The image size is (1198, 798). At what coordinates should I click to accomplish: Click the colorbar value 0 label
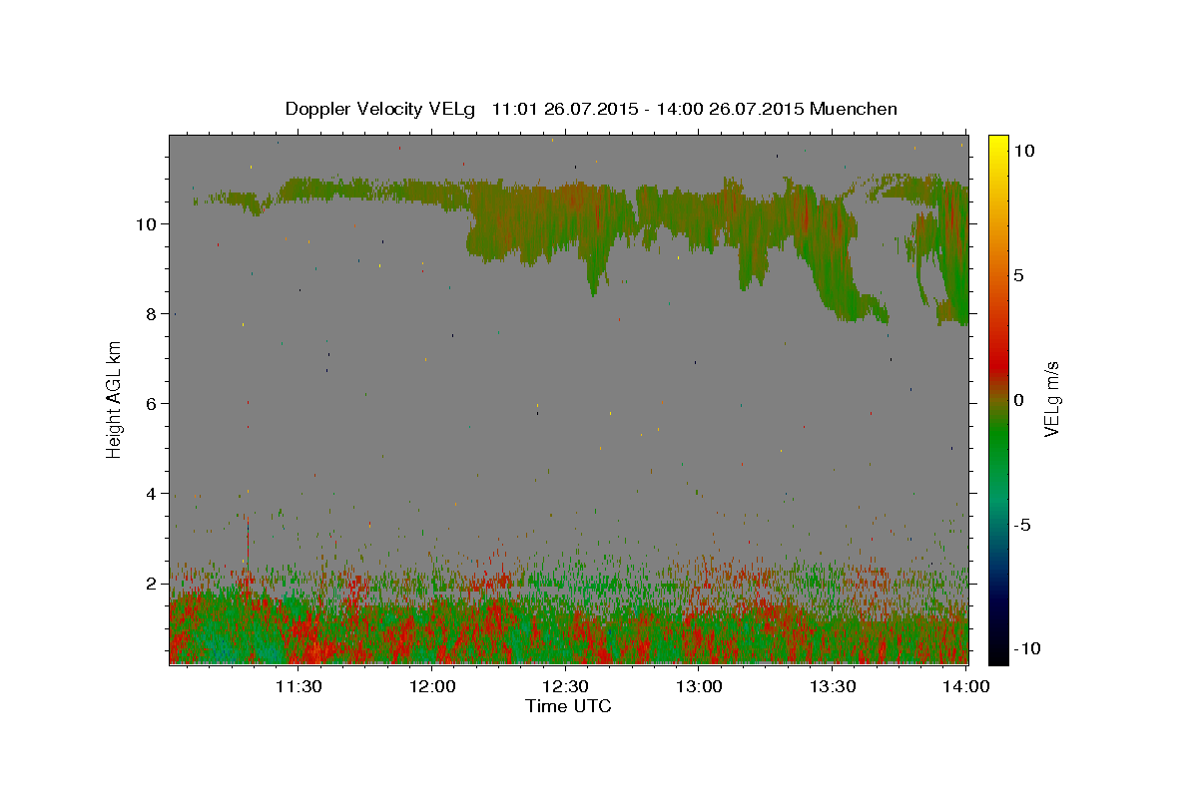1020,399
